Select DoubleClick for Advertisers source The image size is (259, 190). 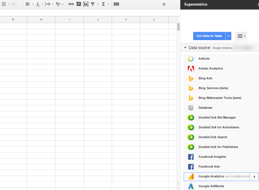click(221, 127)
